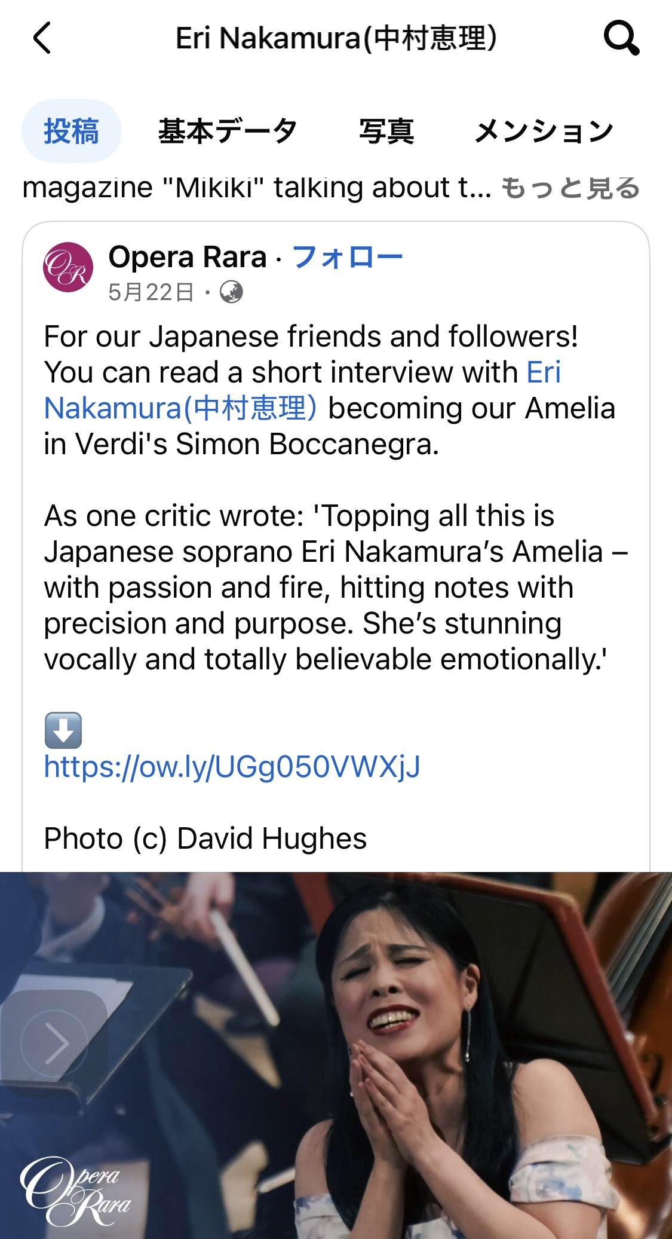Image resolution: width=672 pixels, height=1239 pixels.
Task: Tap the down arrow emoji in post
Action: click(63, 730)
